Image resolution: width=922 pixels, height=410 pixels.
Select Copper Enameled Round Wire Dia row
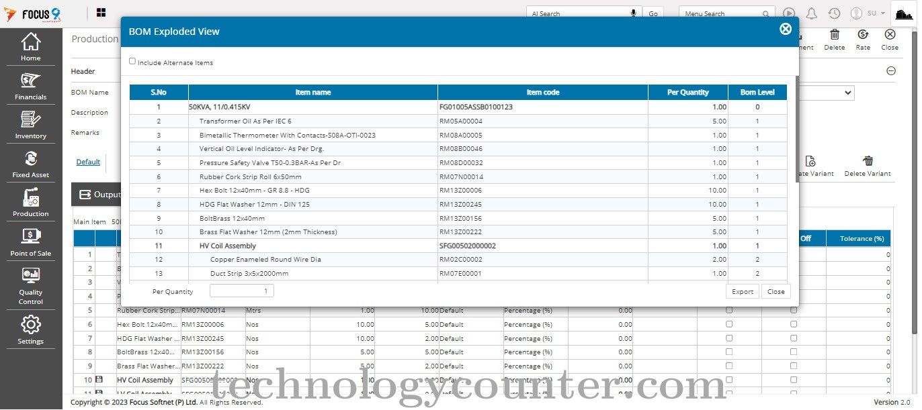[x=458, y=260]
